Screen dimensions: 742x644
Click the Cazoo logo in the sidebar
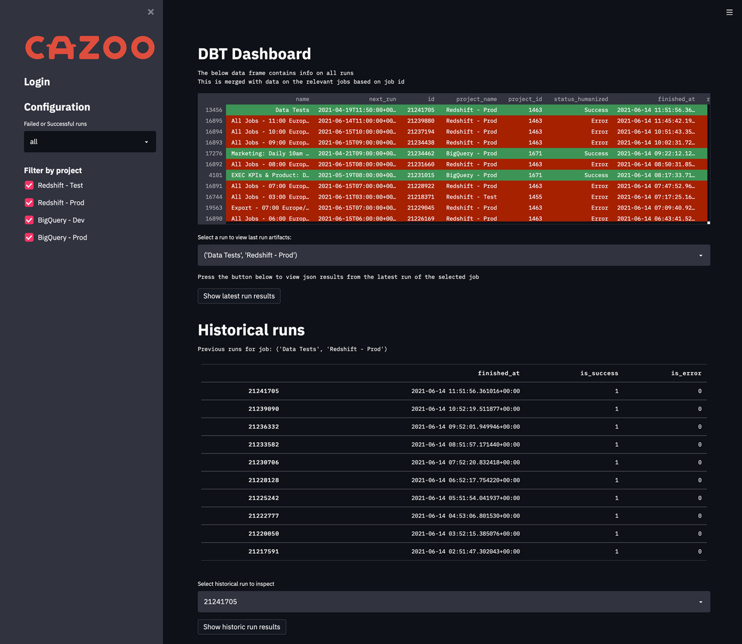point(90,48)
